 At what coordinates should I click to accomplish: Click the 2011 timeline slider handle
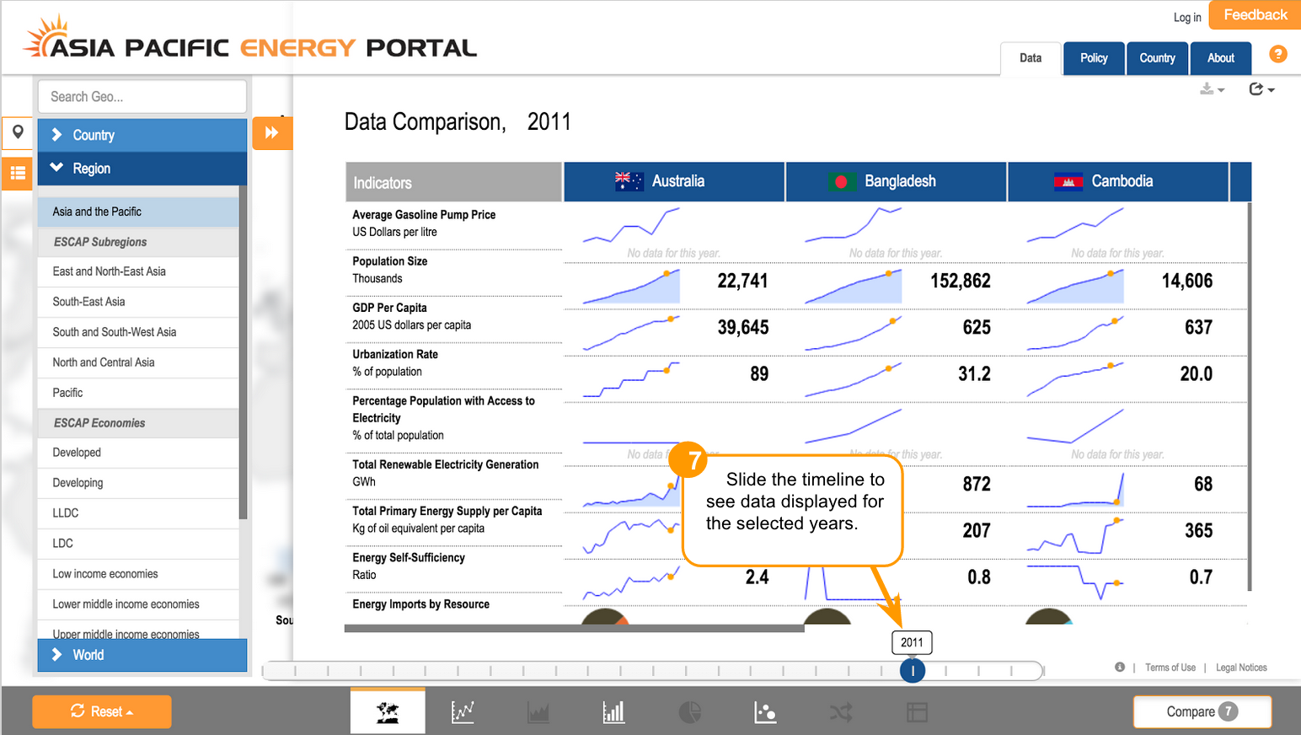[912, 671]
